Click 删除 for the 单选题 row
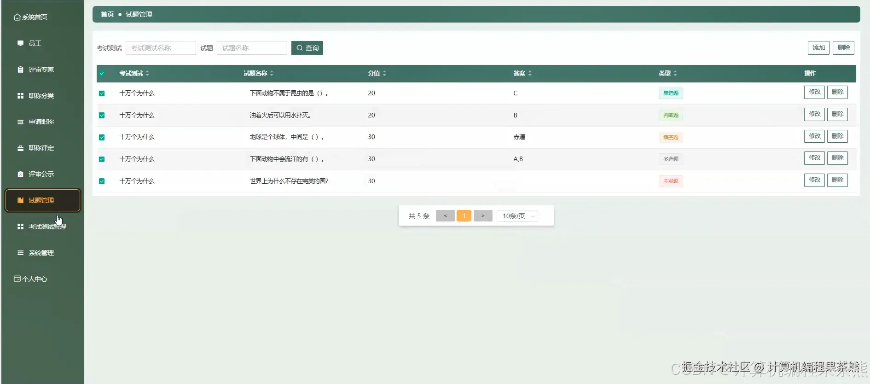Screen dimensions: 870x384 coord(837,92)
